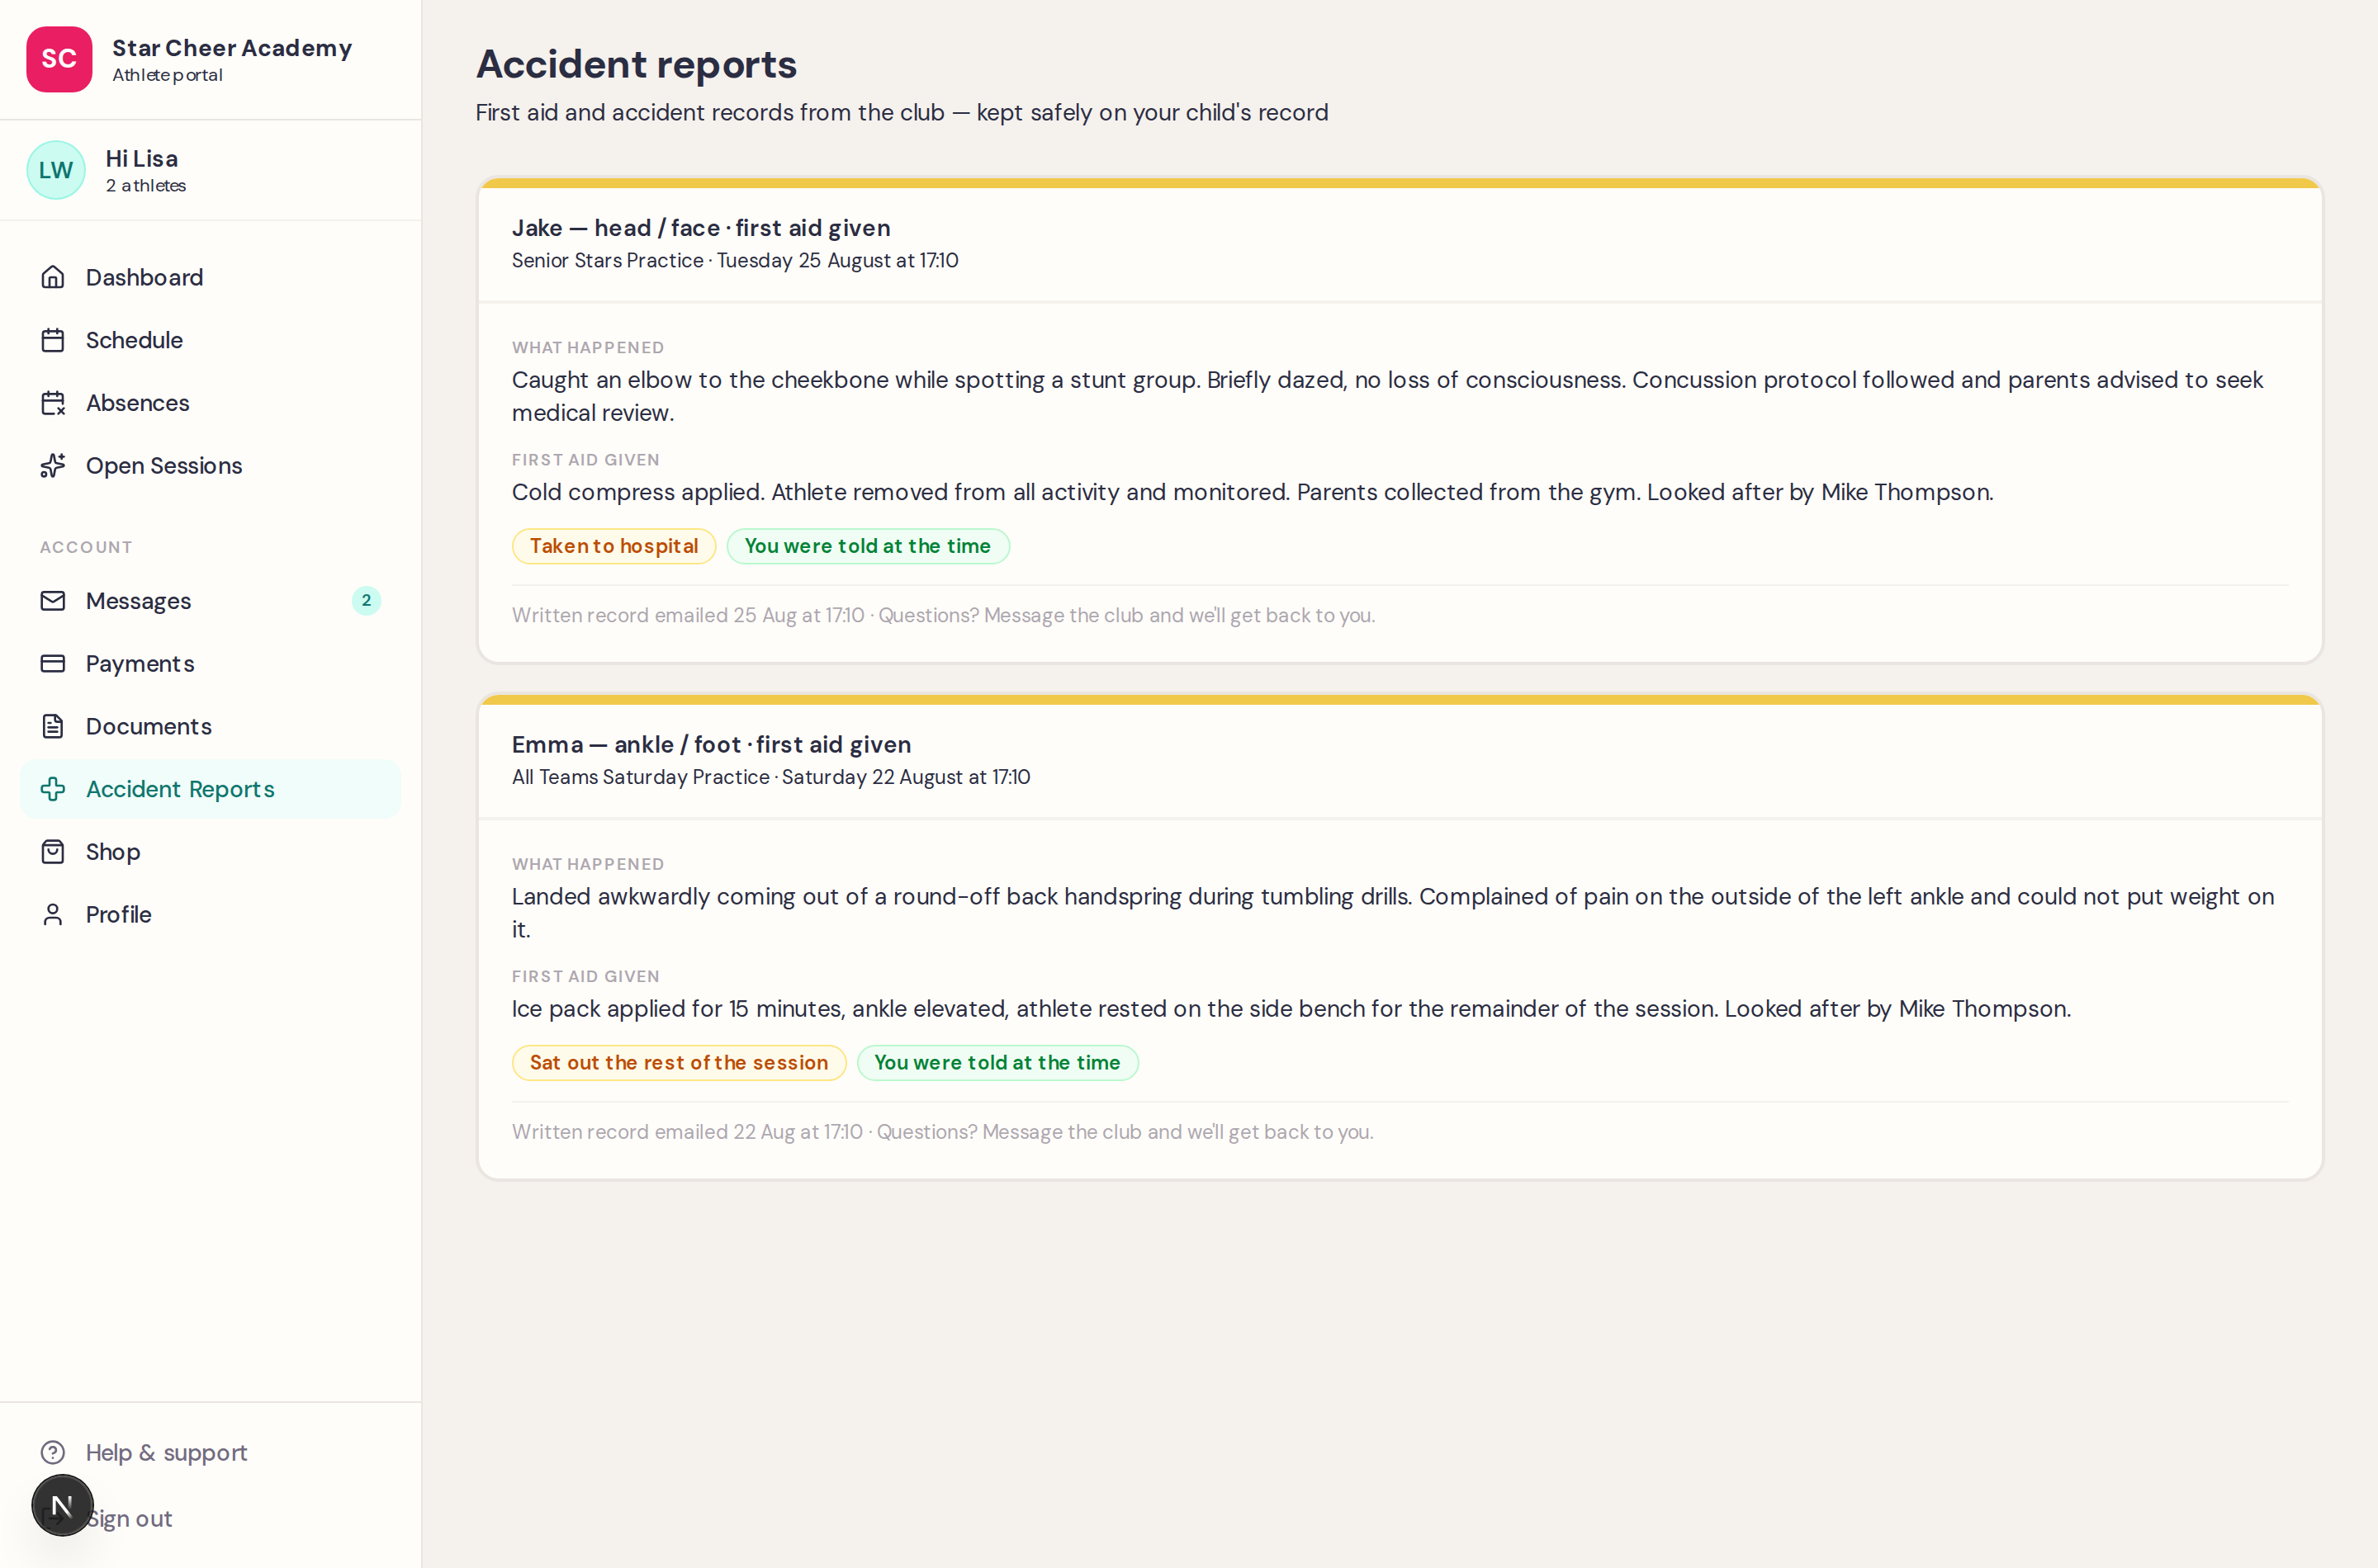Open the Absences section
Image resolution: width=2378 pixels, height=1568 pixels.
tap(210, 403)
